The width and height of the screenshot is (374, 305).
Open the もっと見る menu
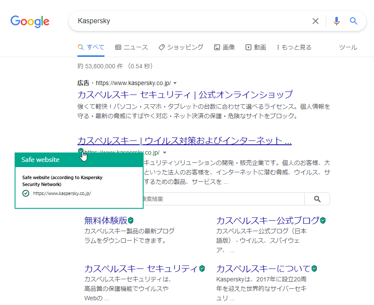click(294, 47)
